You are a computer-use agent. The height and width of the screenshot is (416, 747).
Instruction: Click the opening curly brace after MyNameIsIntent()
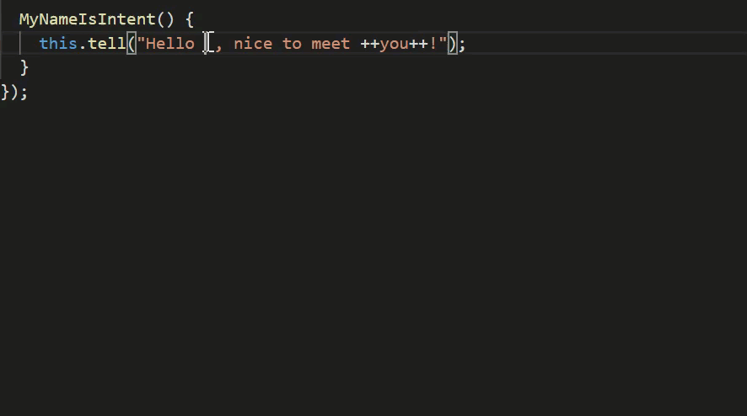[190, 19]
